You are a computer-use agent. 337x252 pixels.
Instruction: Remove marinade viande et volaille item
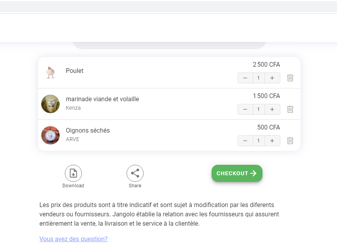pyautogui.click(x=290, y=109)
